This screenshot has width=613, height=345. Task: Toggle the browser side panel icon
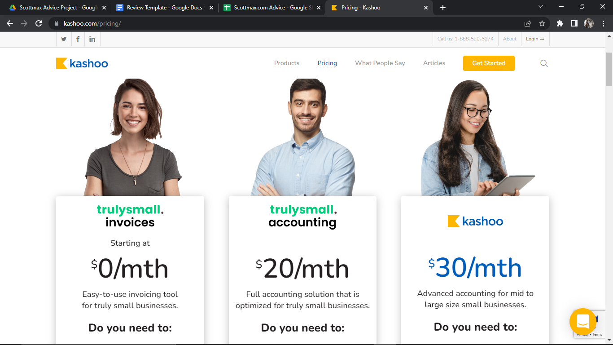pyautogui.click(x=574, y=23)
